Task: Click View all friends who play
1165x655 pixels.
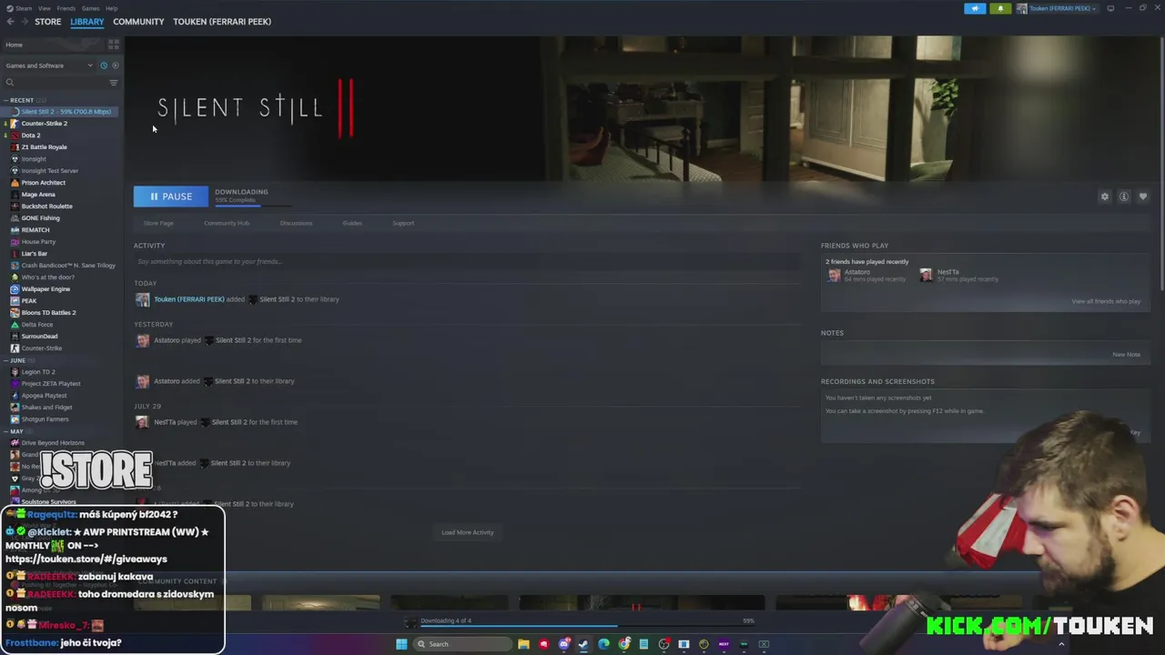Action: click(1106, 301)
